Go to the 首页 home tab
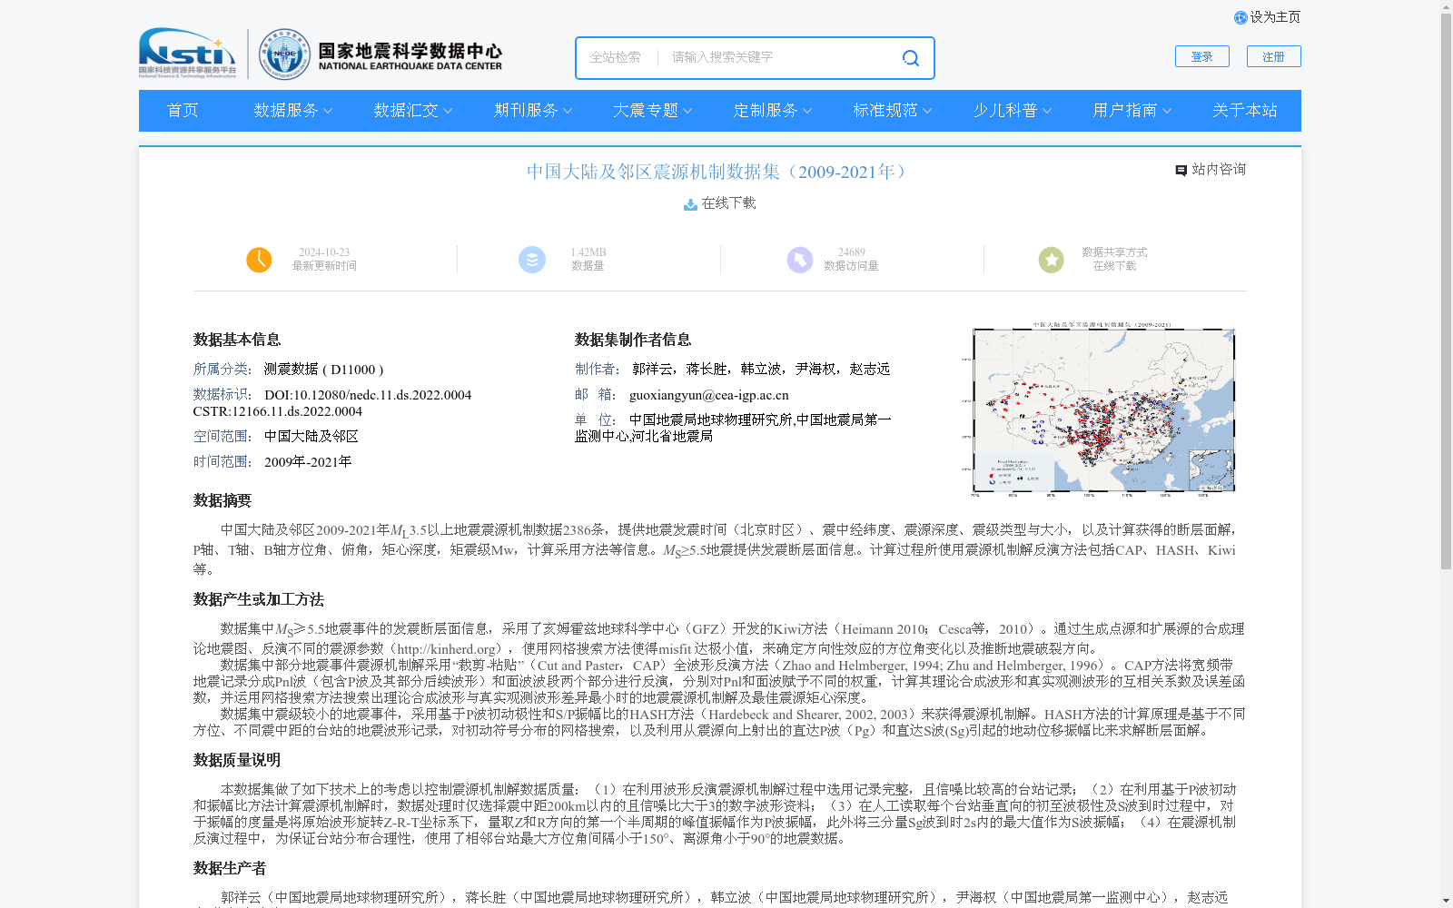Image resolution: width=1453 pixels, height=908 pixels. (183, 111)
